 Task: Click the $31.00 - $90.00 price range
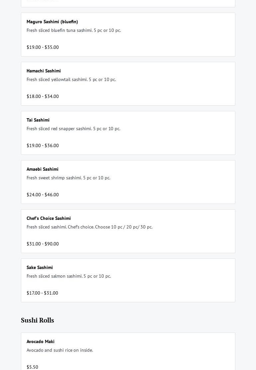(43, 244)
